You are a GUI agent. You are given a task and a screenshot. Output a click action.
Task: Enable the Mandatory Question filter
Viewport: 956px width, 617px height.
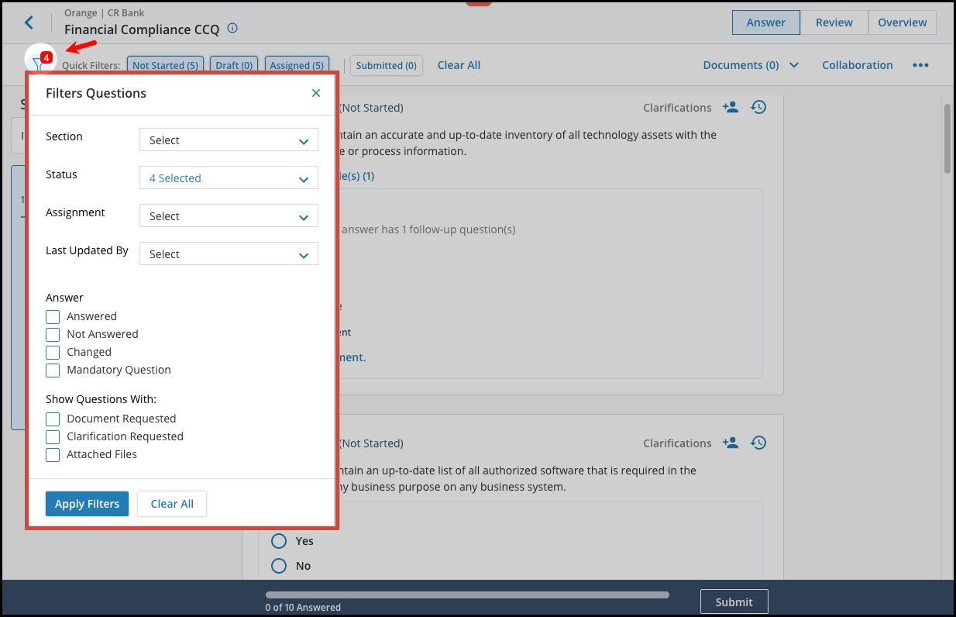point(52,371)
